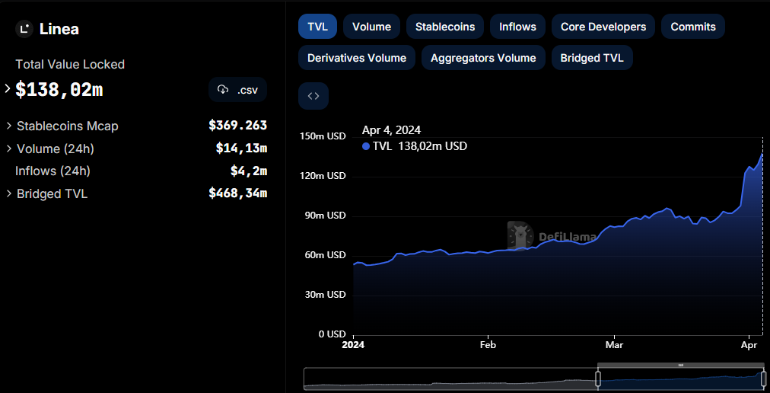Click the $369.263 stablecoins value
The height and width of the screenshot is (393, 770).
pos(237,126)
